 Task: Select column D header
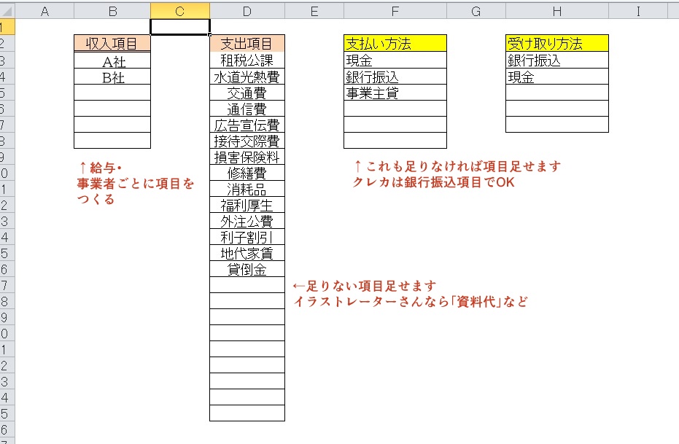tap(247, 11)
